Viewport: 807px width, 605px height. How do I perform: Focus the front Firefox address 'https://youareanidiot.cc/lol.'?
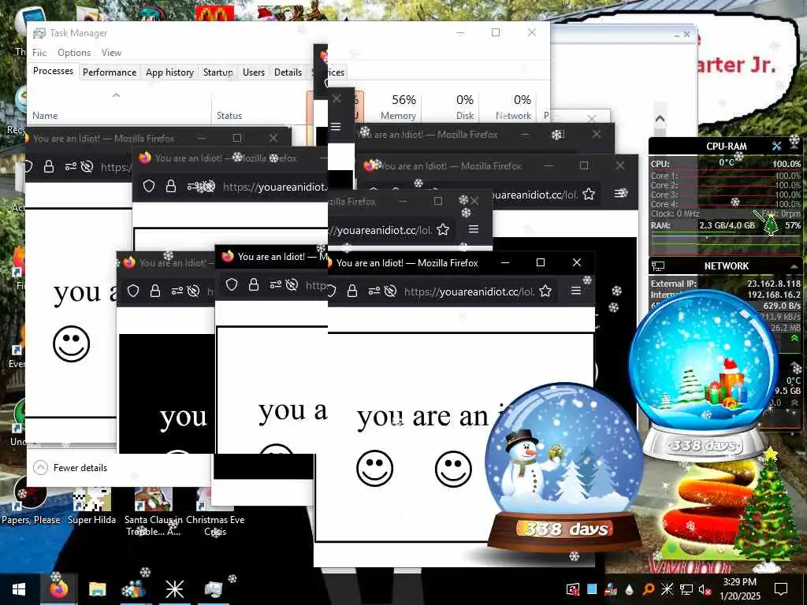tap(469, 291)
